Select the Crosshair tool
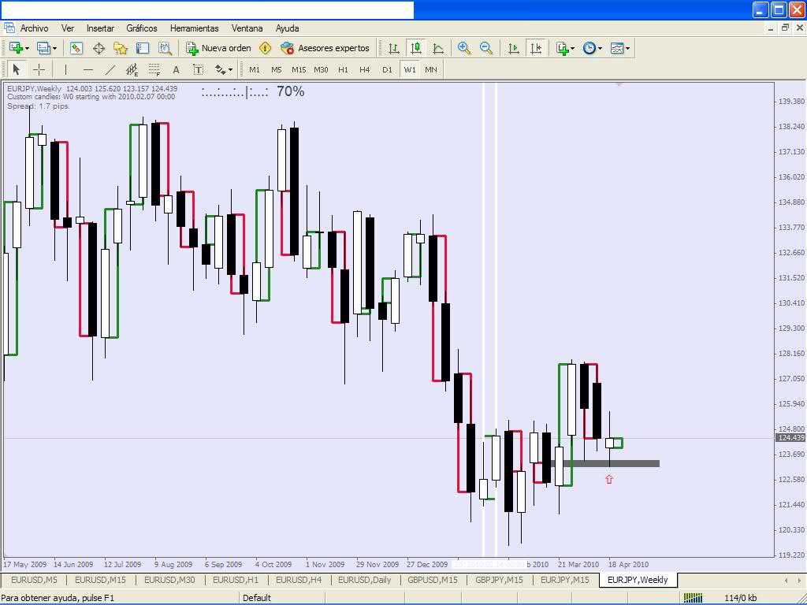Viewport: 807px width, 605px height. (39, 69)
